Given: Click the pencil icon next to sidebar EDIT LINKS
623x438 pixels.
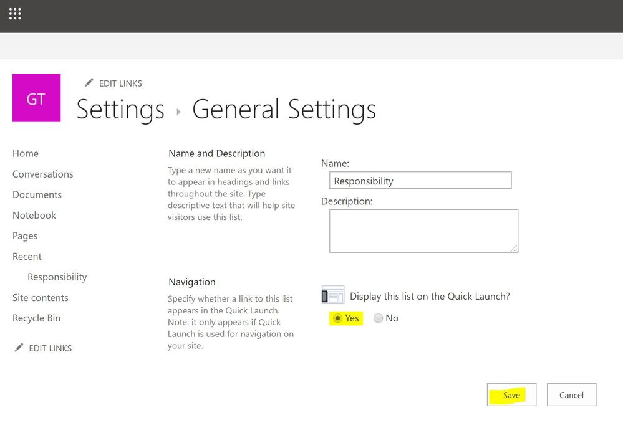Looking at the screenshot, I should (x=19, y=348).
